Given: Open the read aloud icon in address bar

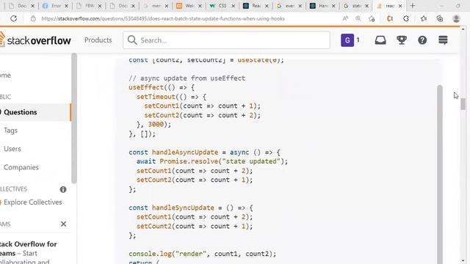Looking at the screenshot, I should click(x=345, y=18).
